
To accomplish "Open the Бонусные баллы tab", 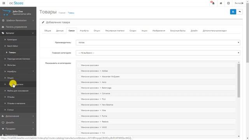I will click(178, 31).
